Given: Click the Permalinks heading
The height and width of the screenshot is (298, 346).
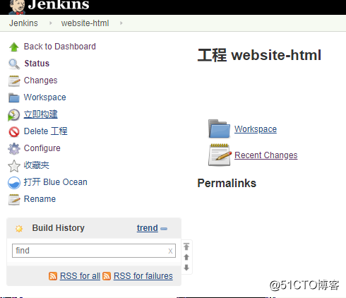Looking at the screenshot, I should pos(227,183).
